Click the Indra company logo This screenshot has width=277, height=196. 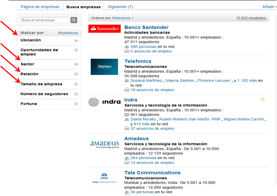104,102
